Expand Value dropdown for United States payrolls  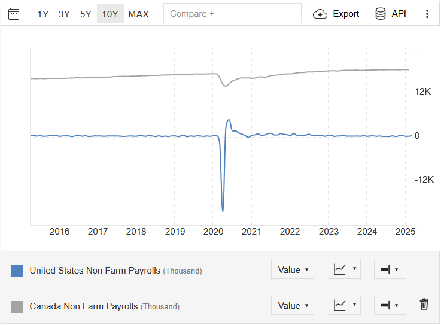click(x=293, y=270)
